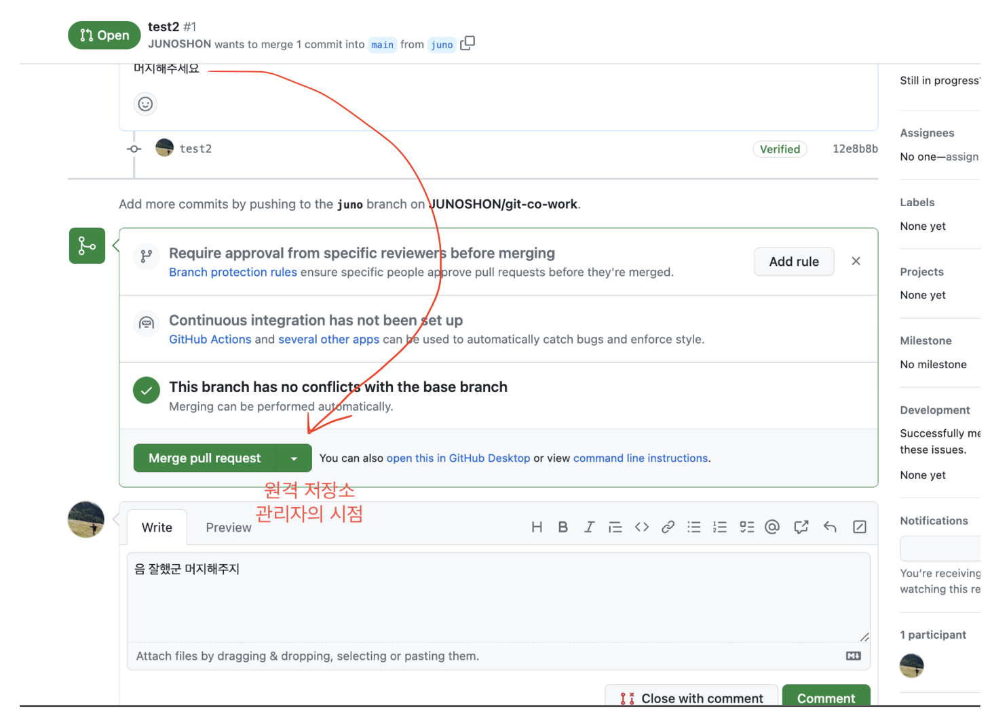
Task: Click the CI robot icon
Action: (x=147, y=323)
